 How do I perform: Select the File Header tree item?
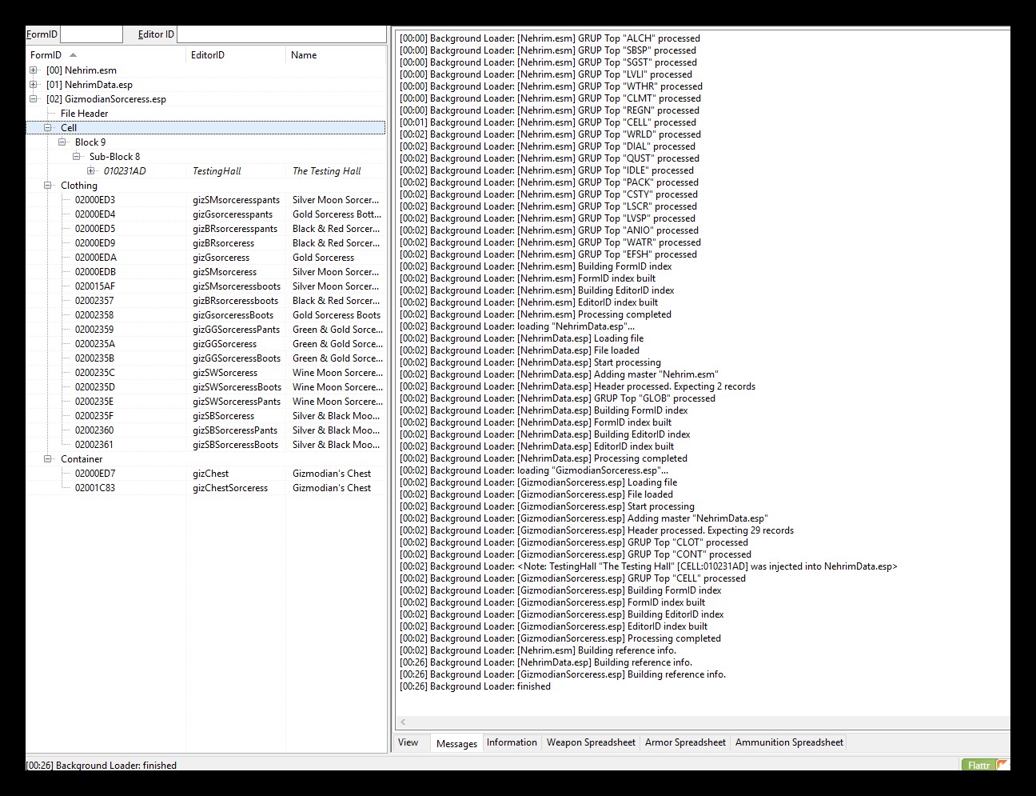pos(84,114)
